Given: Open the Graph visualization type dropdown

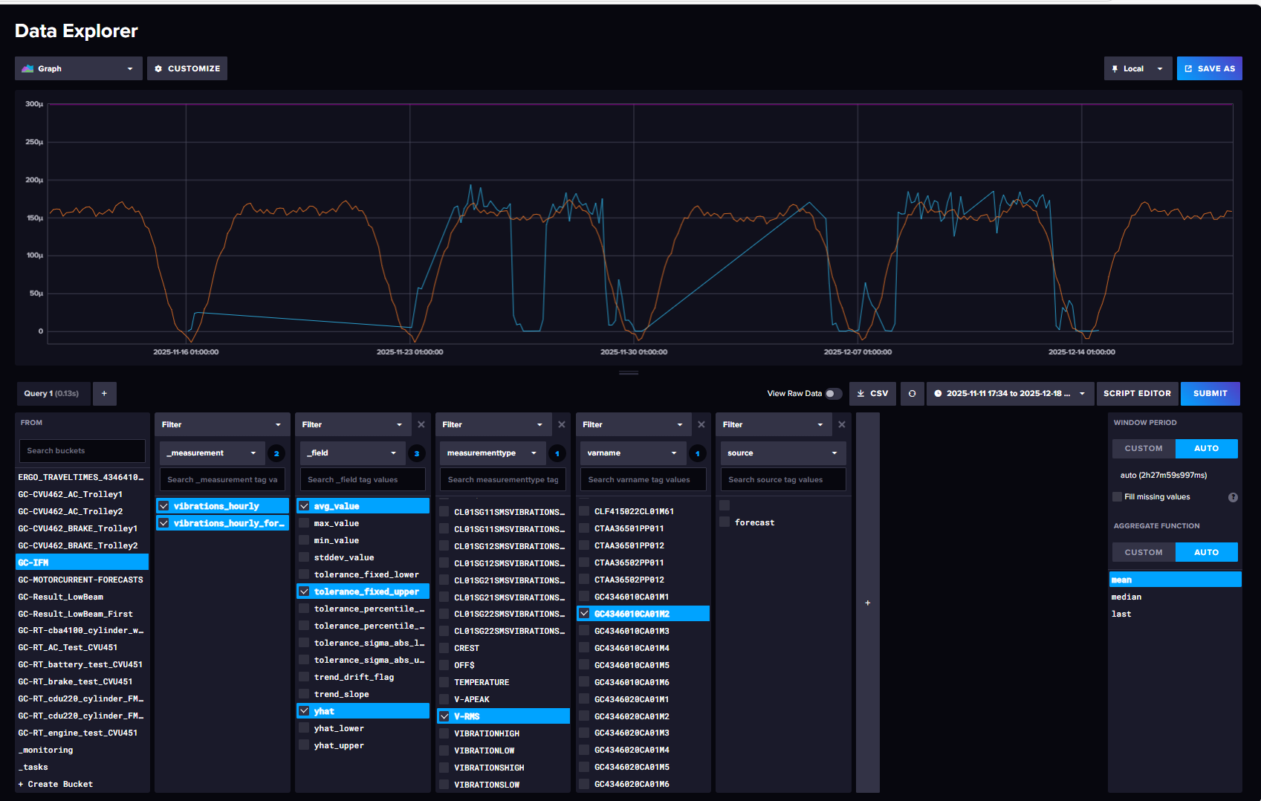Looking at the screenshot, I should click(78, 68).
